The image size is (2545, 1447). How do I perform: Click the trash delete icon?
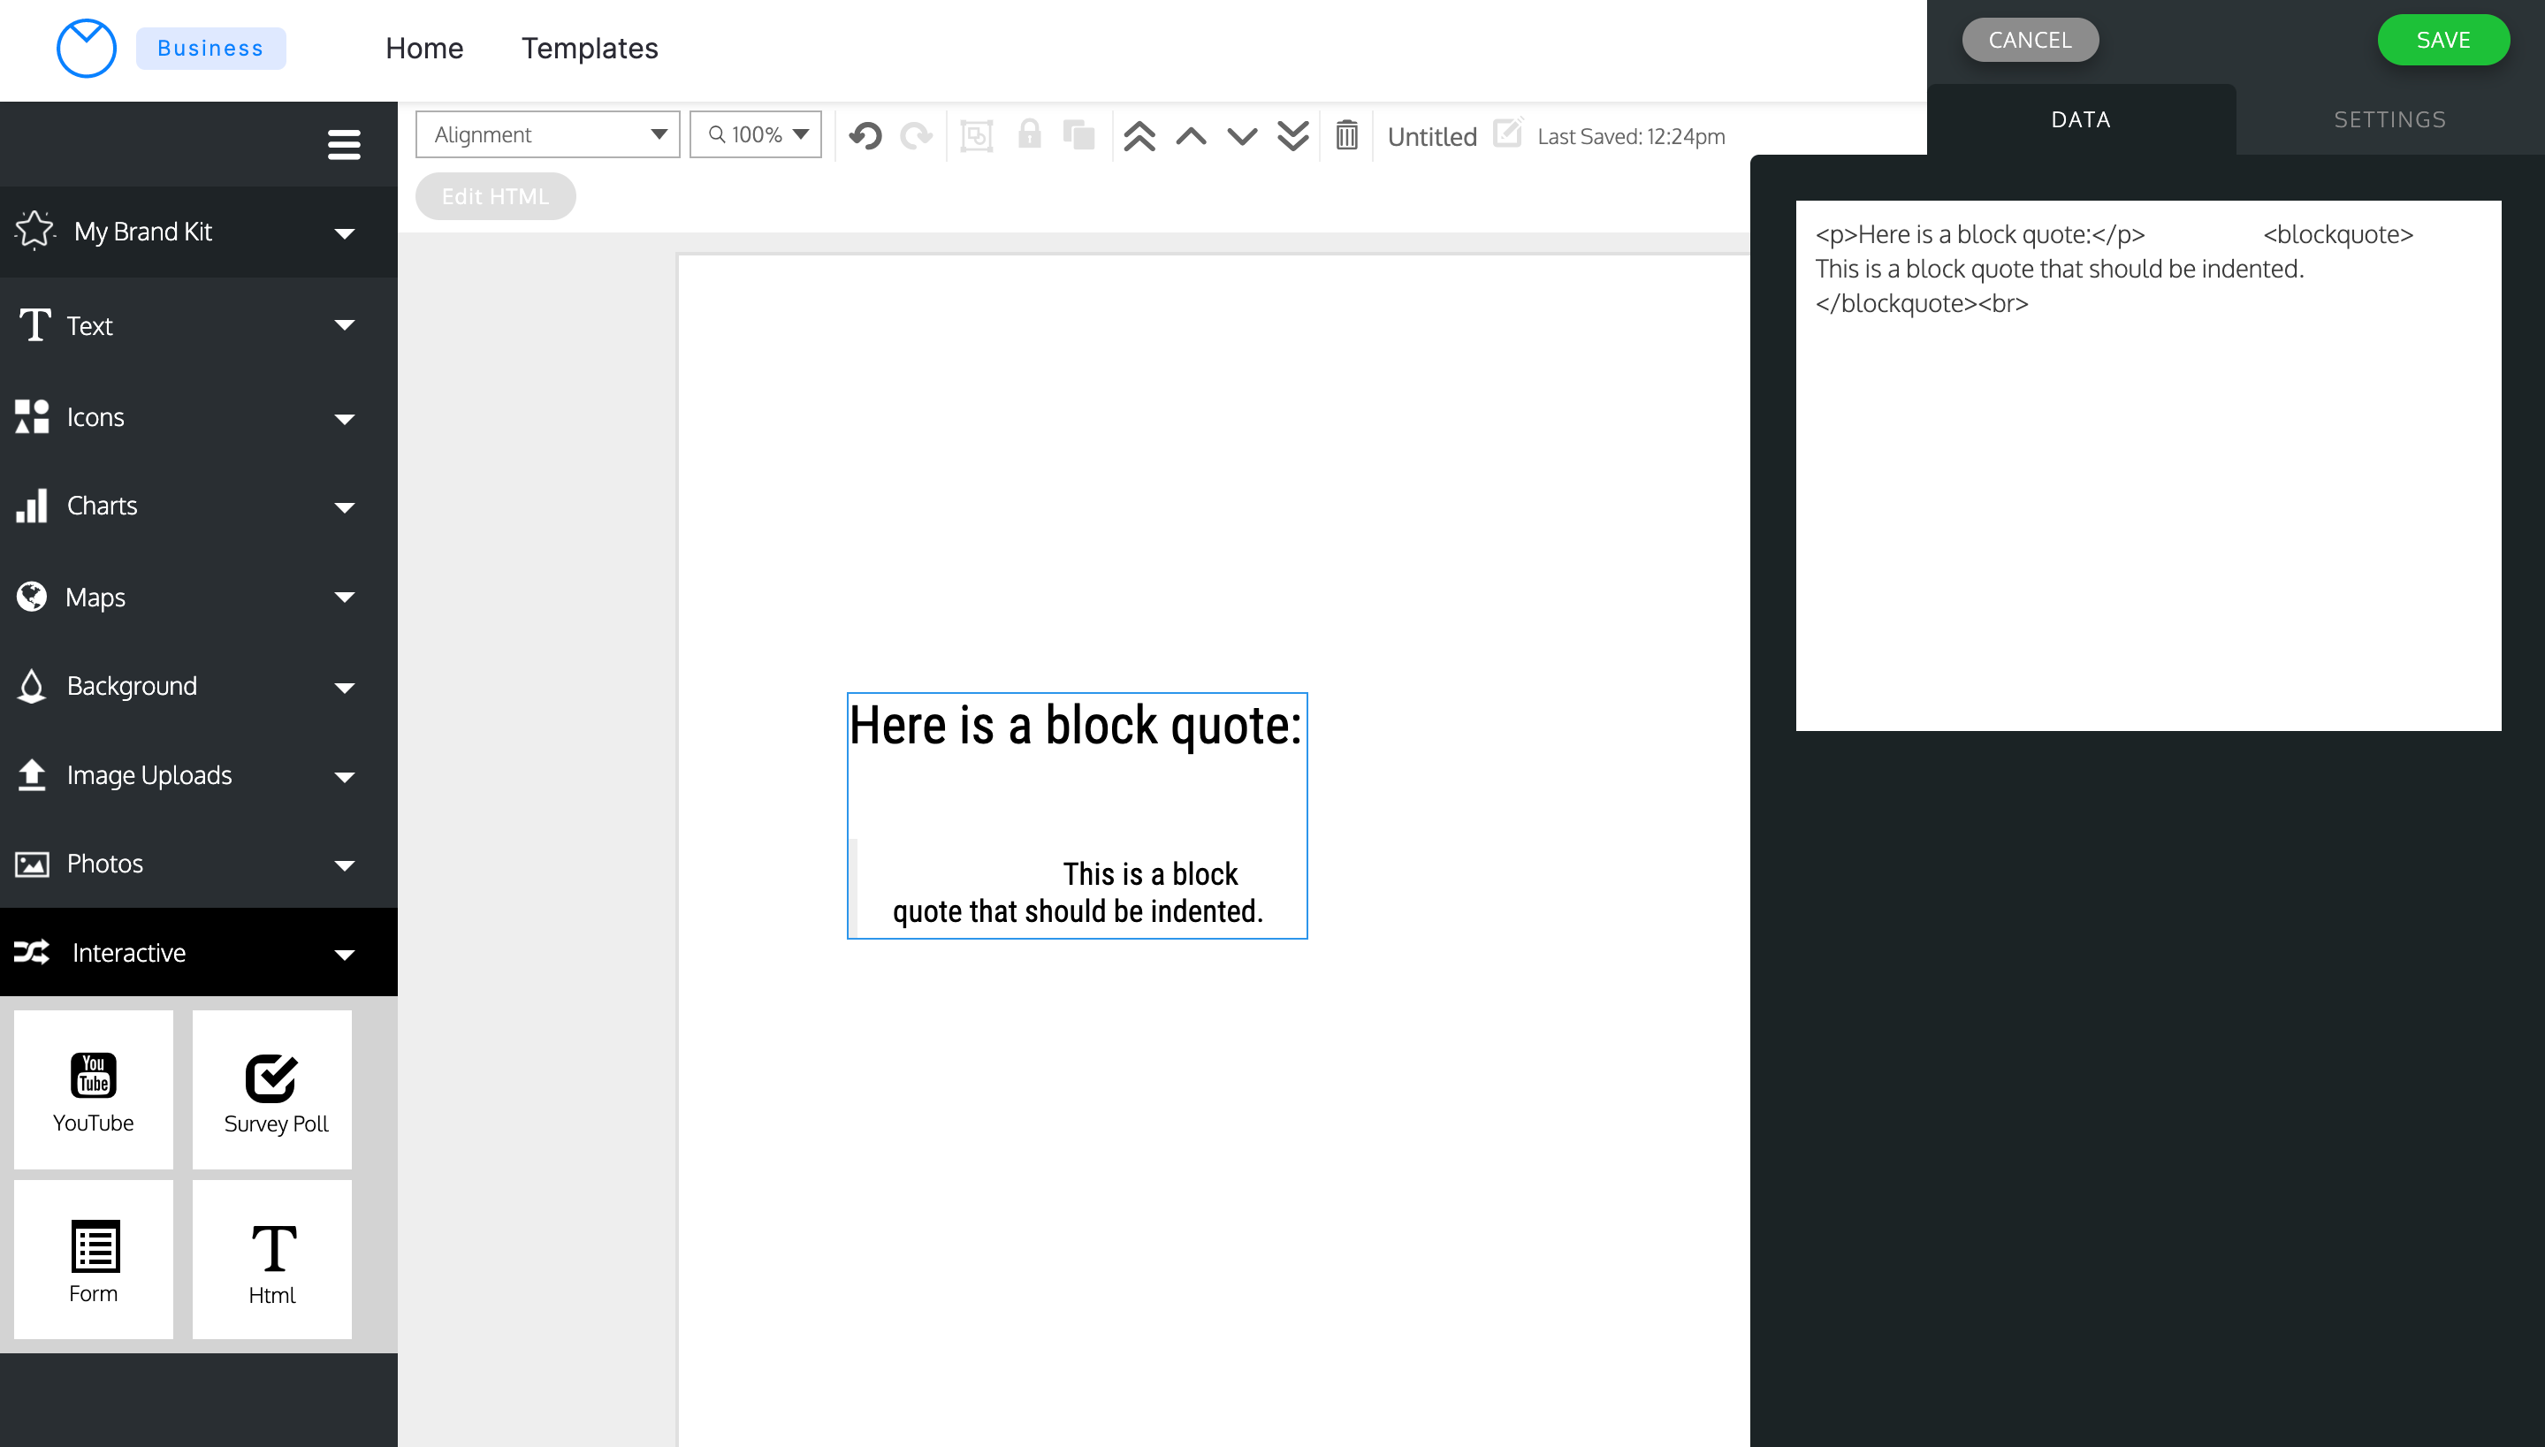click(1346, 136)
